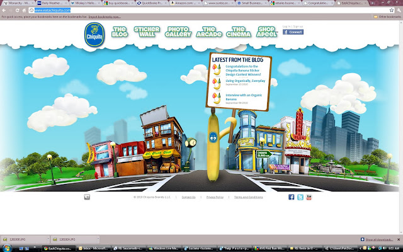Viewport: 403px width, 252px height.
Task: Switch to the Amazon.com tab
Action: click(x=186, y=3)
